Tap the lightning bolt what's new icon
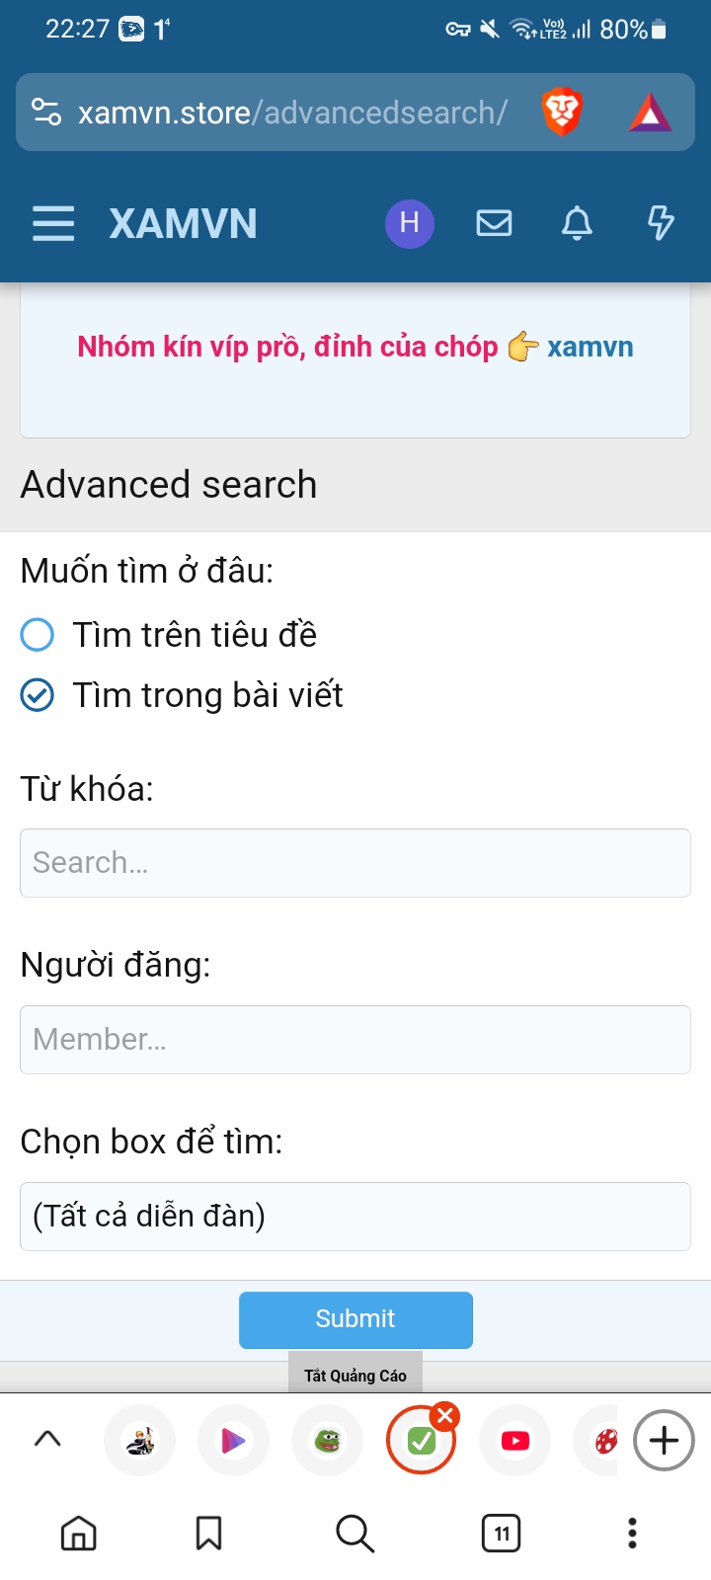 pyautogui.click(x=661, y=223)
